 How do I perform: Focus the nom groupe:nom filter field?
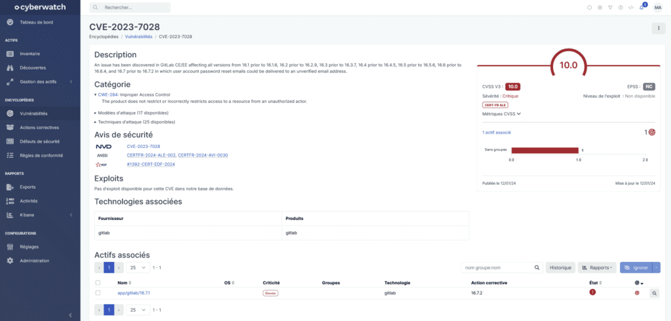(x=497, y=268)
